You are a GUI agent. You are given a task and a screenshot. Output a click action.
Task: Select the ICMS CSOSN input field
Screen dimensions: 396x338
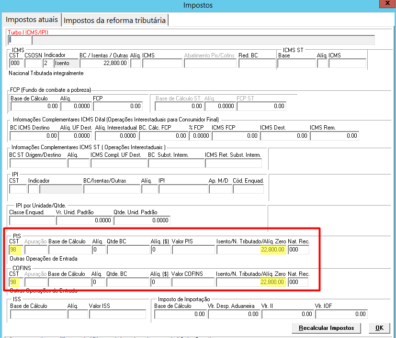pyautogui.click(x=33, y=63)
